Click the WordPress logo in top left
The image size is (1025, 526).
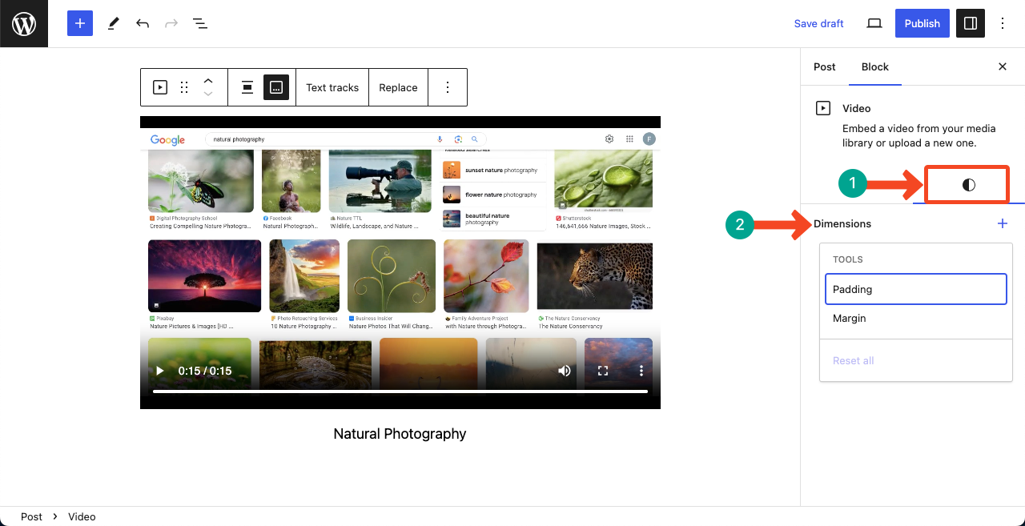click(23, 23)
